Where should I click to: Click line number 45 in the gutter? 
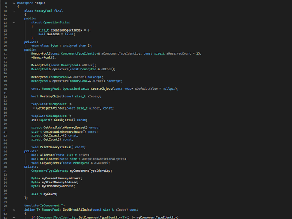click(x=6, y=147)
